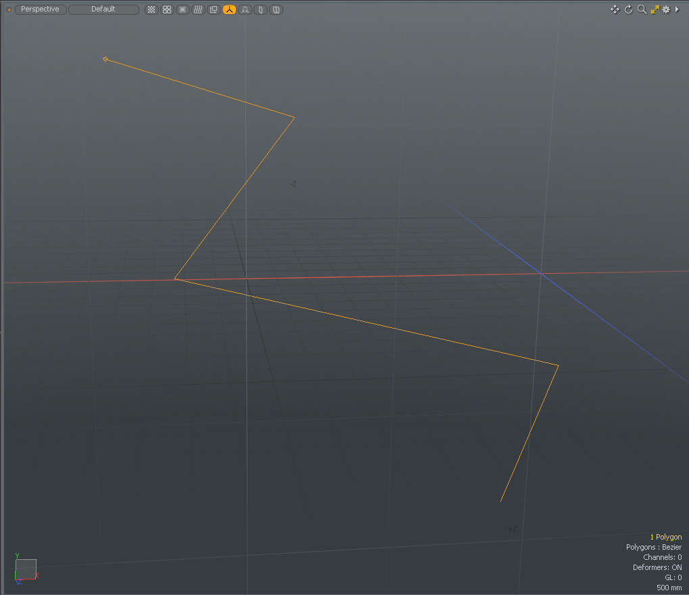This screenshot has width=689, height=595.
Task: Click the single-panel icon near toolbar end
Action: 260,9
